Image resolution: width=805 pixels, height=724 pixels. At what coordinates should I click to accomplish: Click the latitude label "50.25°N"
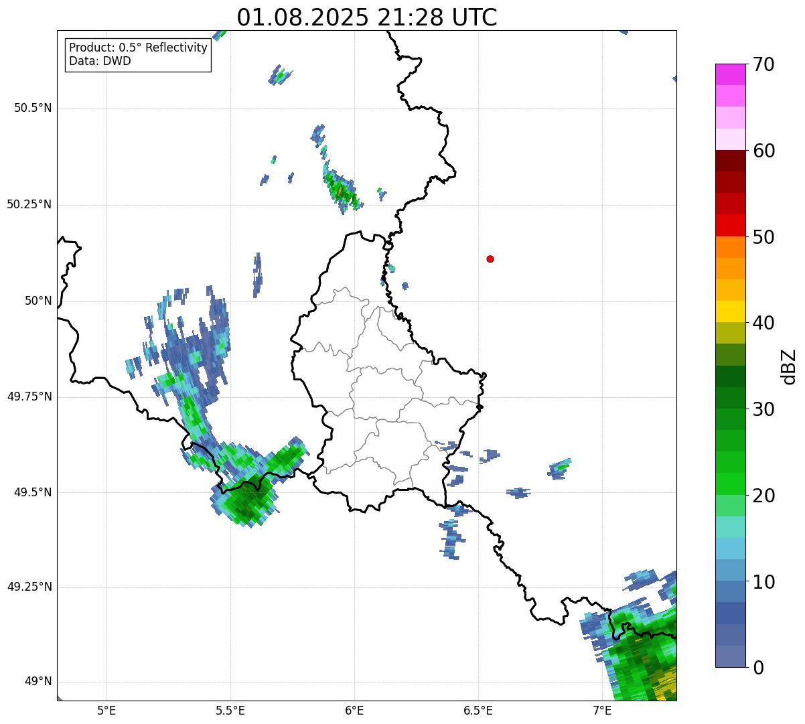click(x=29, y=204)
